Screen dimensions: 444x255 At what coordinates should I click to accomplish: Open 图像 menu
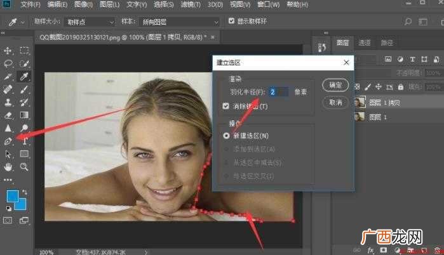pos(84,4)
